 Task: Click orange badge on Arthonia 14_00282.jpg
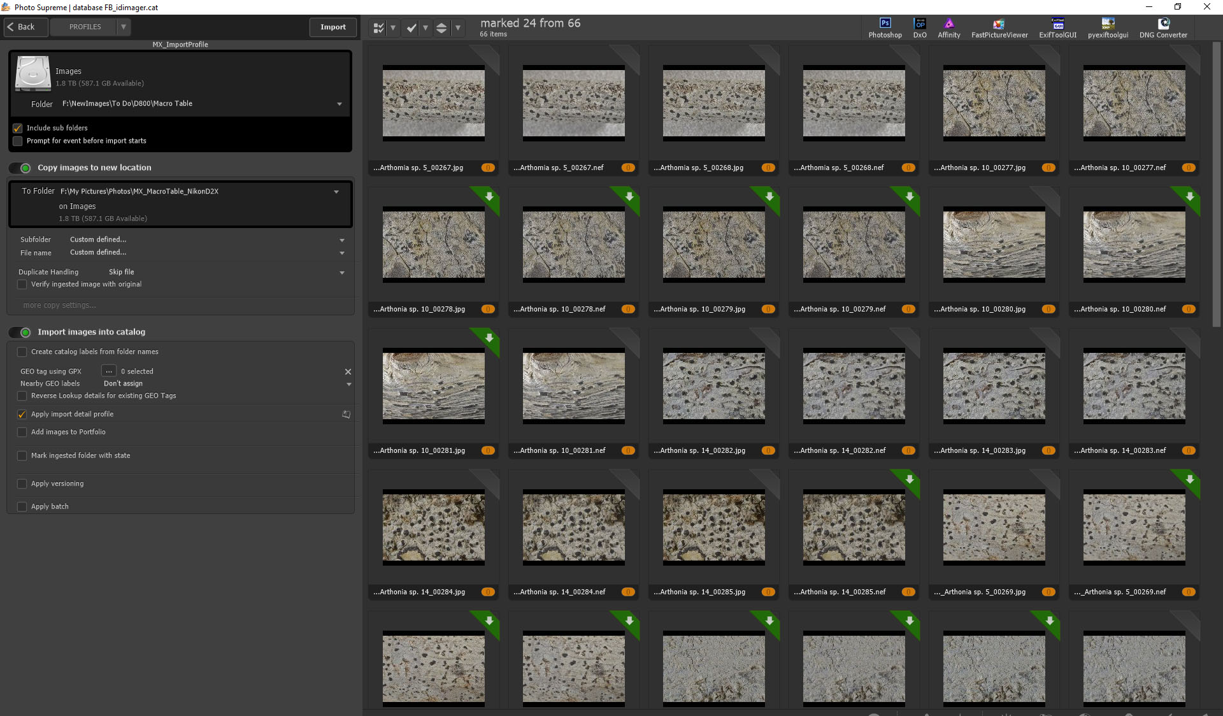[x=768, y=450]
